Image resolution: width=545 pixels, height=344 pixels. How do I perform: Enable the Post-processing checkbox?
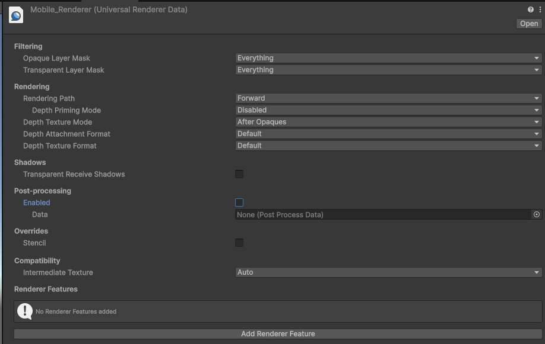(x=239, y=202)
